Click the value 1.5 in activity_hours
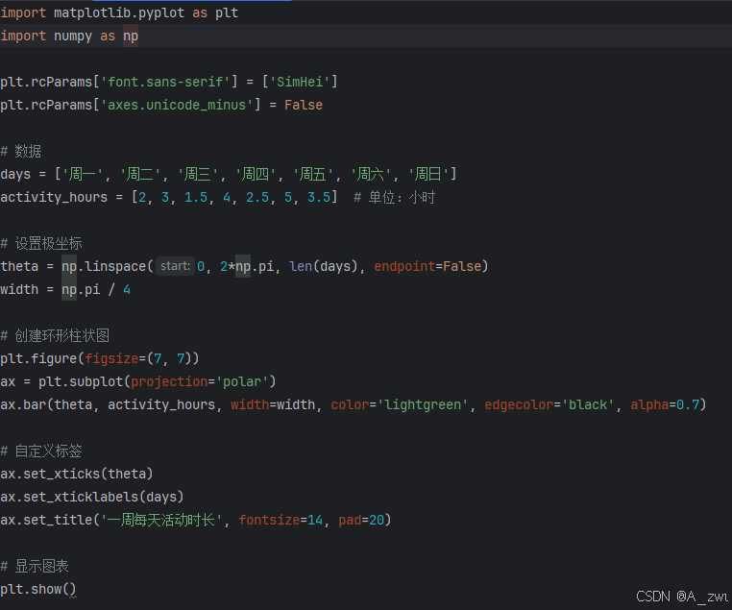Image resolution: width=732 pixels, height=610 pixels. pyautogui.click(x=196, y=197)
